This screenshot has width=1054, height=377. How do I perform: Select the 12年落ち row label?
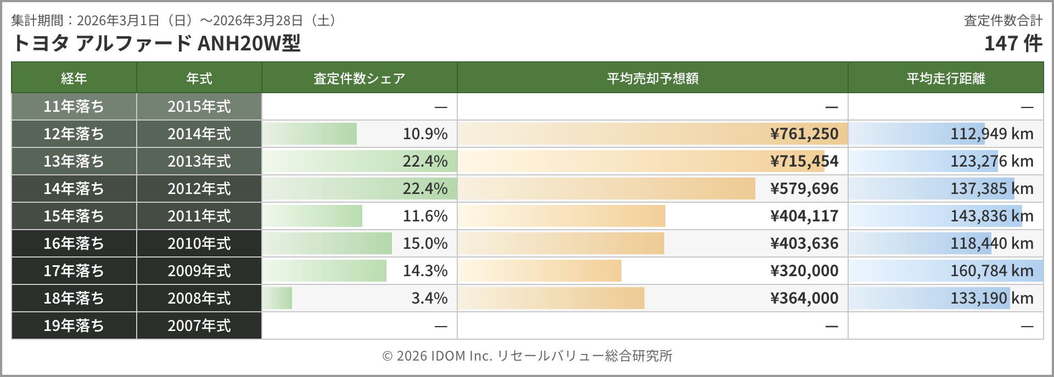click(74, 134)
